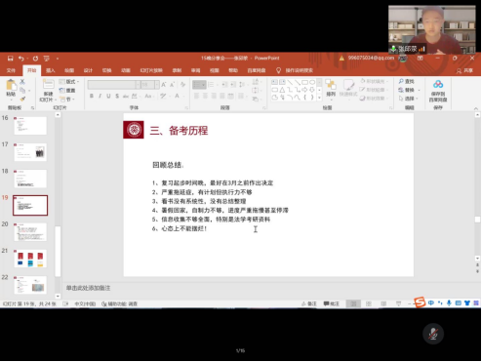This screenshot has width=482, height=362.
Task: Toggle the muted microphone button
Action: [x=433, y=334]
